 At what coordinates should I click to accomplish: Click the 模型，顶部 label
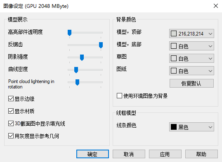(x=129, y=32)
